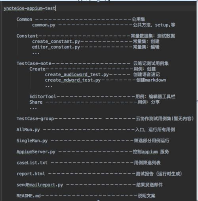Click create_mdword_test.py text
Viewport: 198px width, 201px height.
tap(73, 80)
